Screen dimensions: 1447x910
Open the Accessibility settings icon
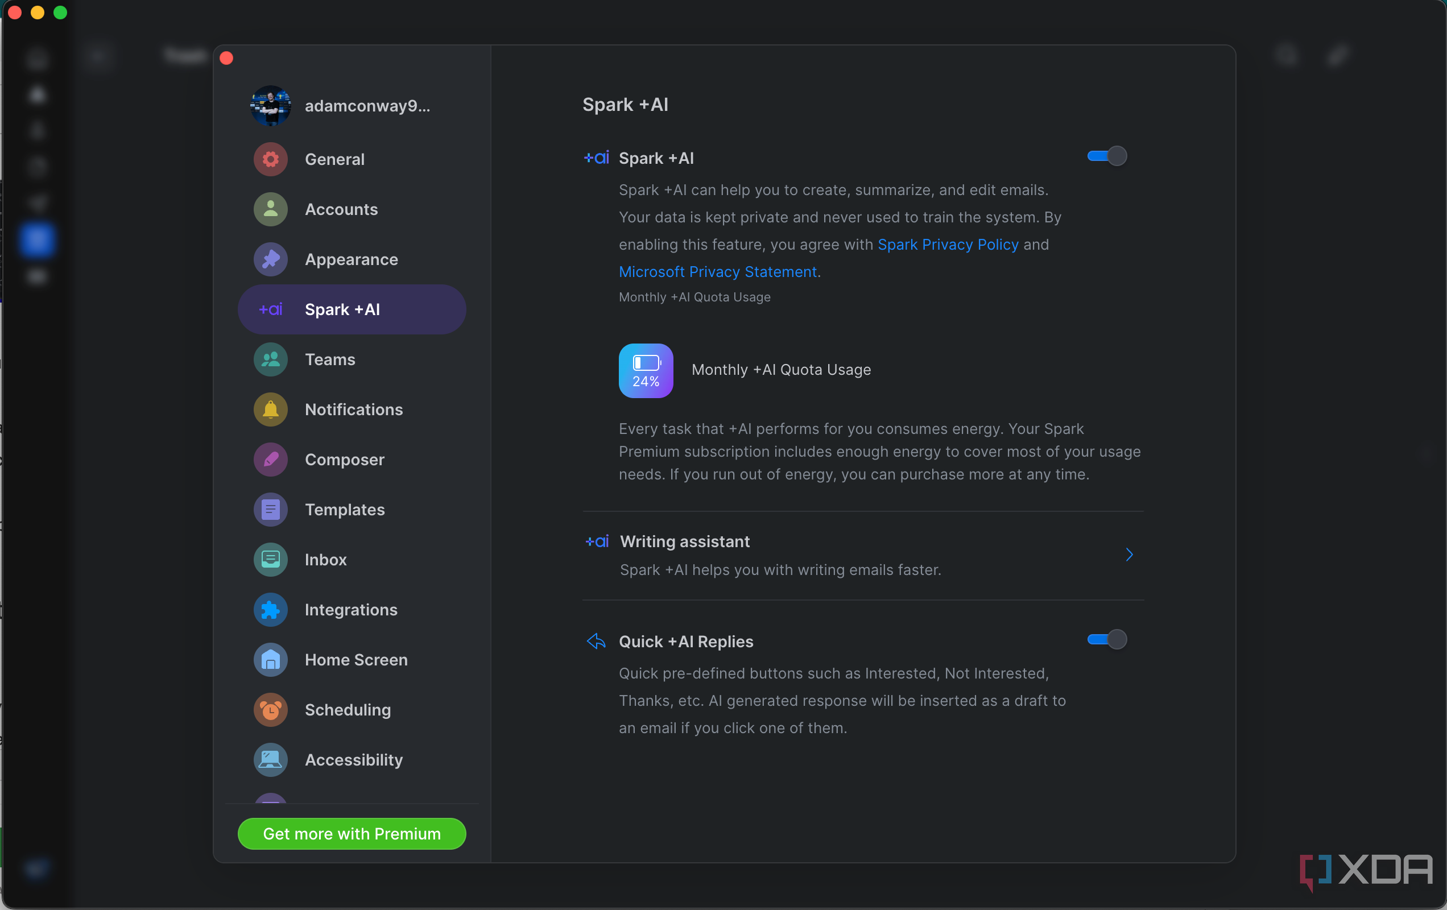pyautogui.click(x=270, y=759)
